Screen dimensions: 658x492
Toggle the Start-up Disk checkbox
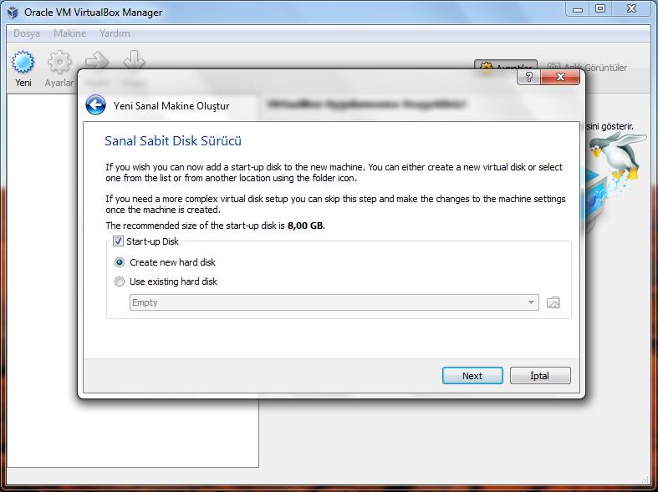pos(119,241)
